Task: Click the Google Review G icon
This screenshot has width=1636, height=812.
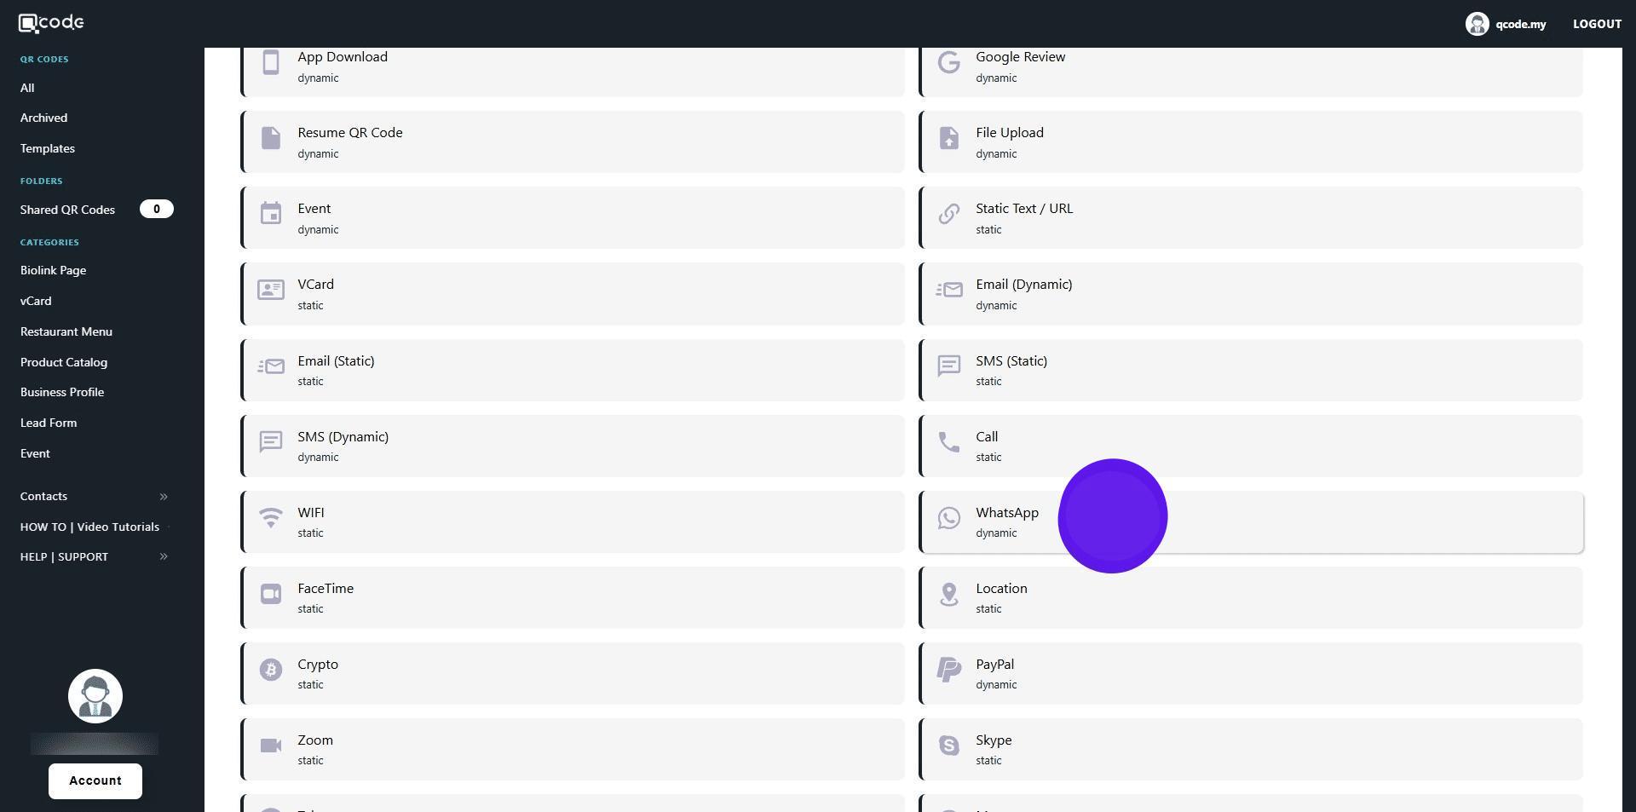Action: click(949, 62)
